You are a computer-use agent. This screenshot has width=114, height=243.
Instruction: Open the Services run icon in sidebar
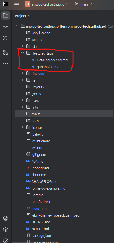(6, 240)
